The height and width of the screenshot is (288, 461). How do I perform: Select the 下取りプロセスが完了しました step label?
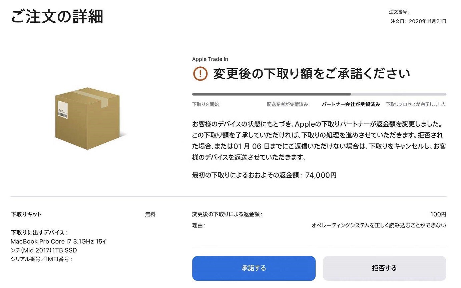(x=416, y=104)
